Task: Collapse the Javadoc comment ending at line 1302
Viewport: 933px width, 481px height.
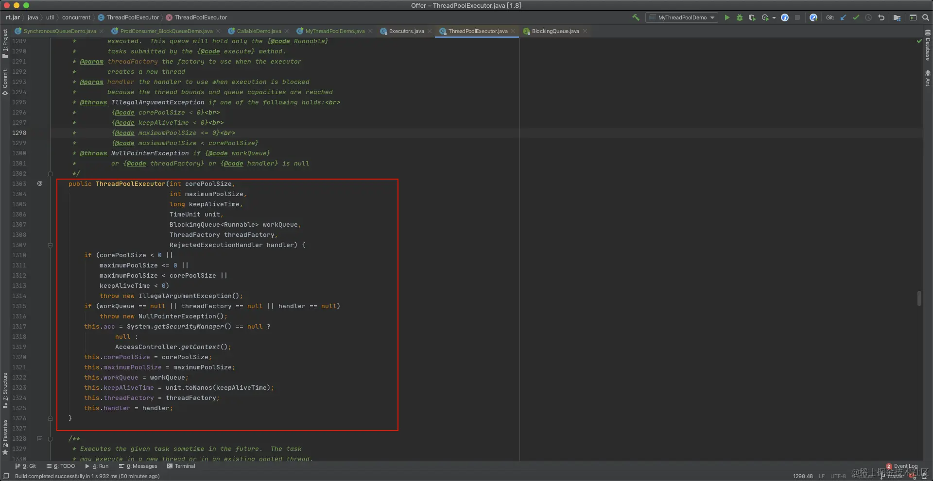Action: coord(50,173)
